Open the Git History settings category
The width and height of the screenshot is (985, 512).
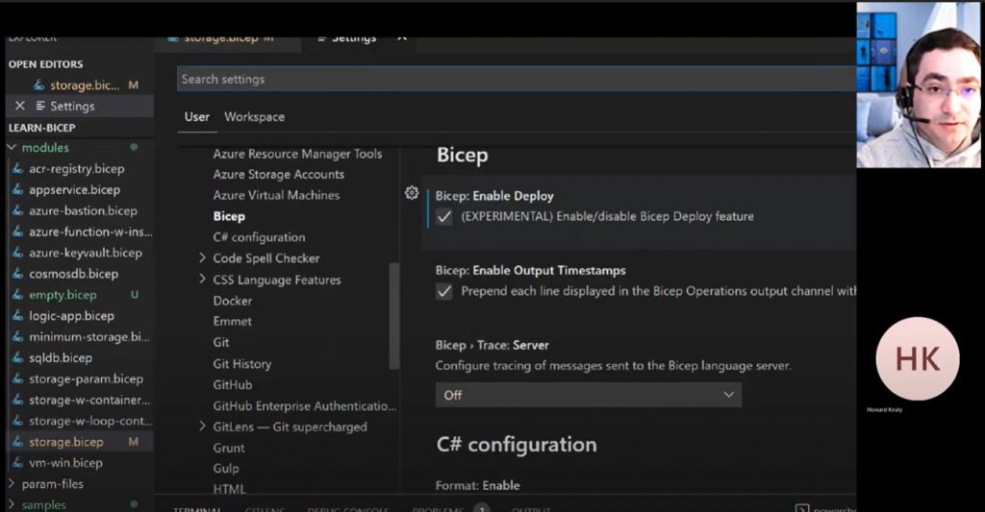[x=241, y=364]
